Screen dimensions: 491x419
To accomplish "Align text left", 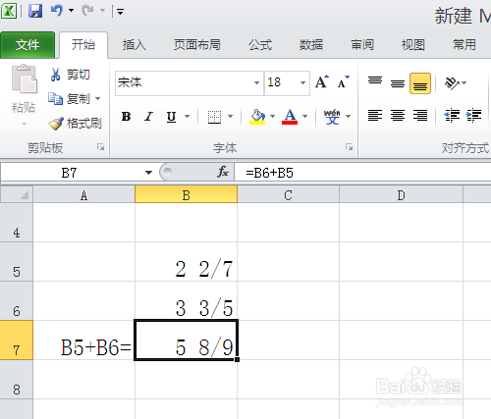I will pyautogui.click(x=375, y=115).
